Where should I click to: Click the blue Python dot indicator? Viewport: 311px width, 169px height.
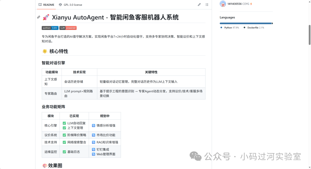[221, 28]
